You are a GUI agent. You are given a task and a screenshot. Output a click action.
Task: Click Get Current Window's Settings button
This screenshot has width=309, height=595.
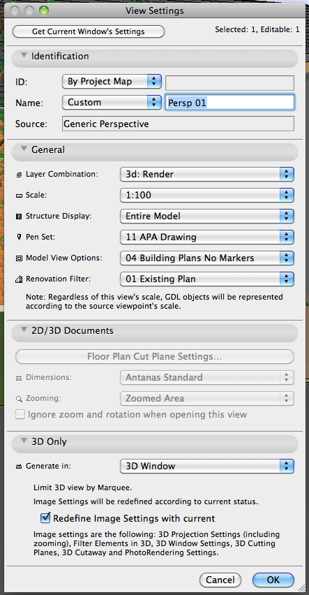click(89, 31)
